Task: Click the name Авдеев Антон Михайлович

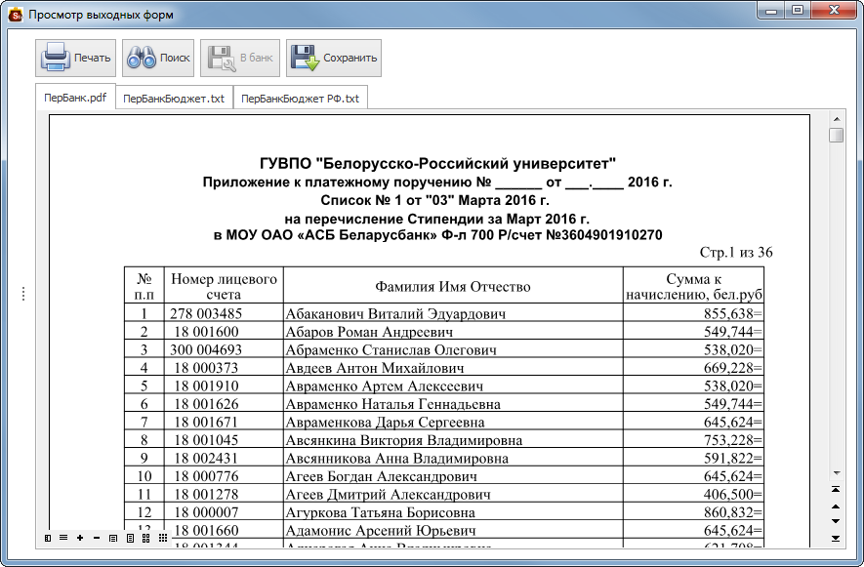Action: pos(375,368)
